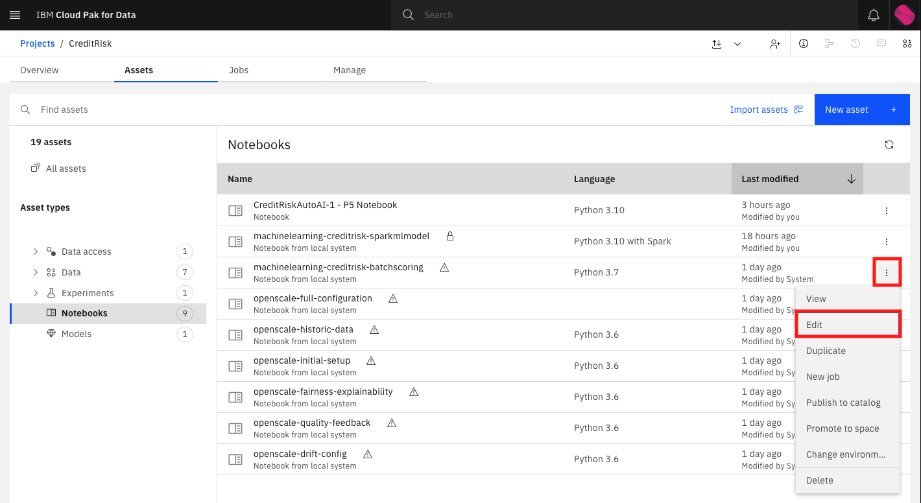The image size is (921, 503).
Task: Click the add collaborator icon
Action: click(775, 43)
